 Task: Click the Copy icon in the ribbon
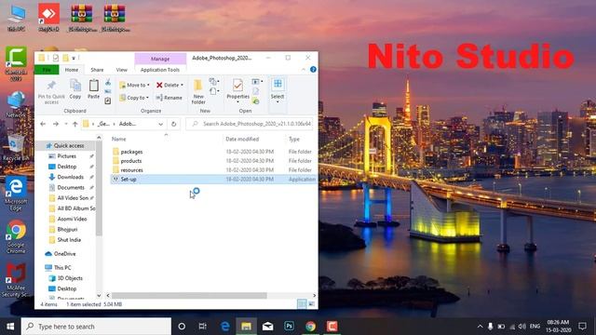click(75, 86)
